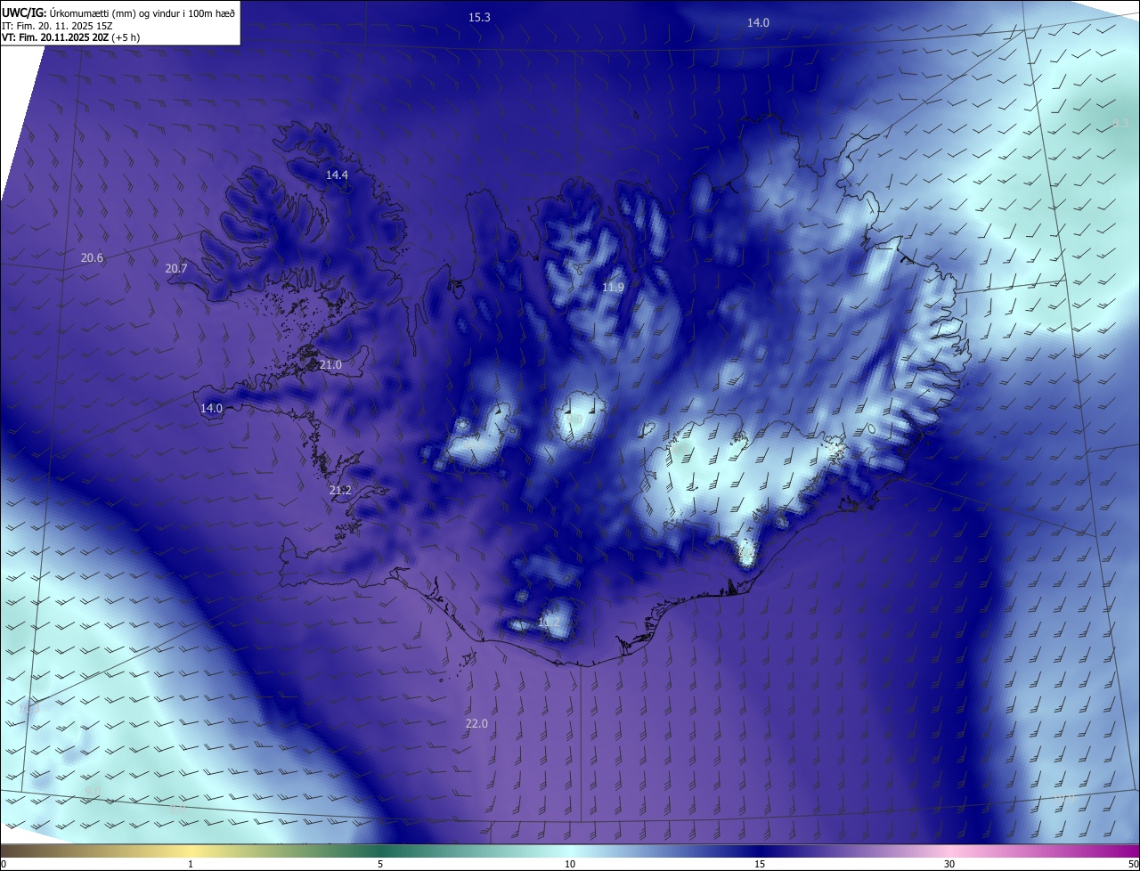
Task: Select the 20.6 value label
Action: [x=92, y=257]
